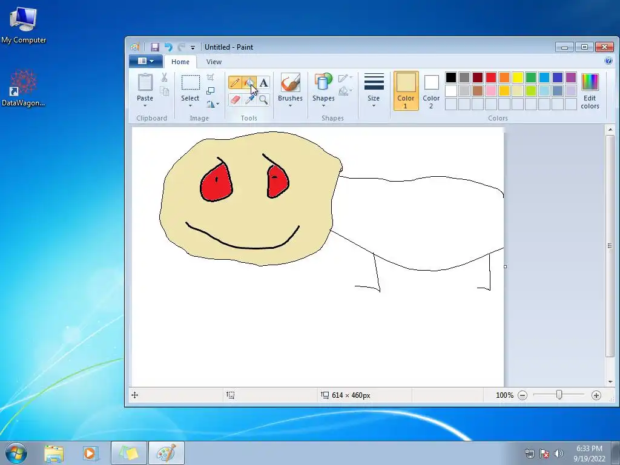This screenshot has width=620, height=465.
Task: Expand the Paste dropdown arrow
Action: coord(145,105)
